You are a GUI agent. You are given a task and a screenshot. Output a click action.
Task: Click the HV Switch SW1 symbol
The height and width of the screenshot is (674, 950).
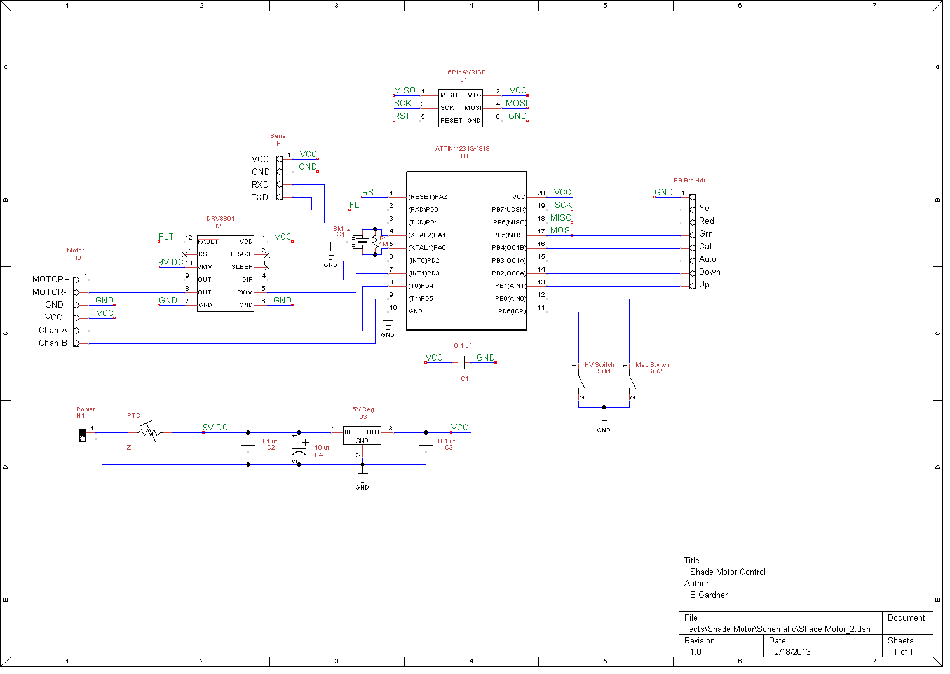pos(581,382)
